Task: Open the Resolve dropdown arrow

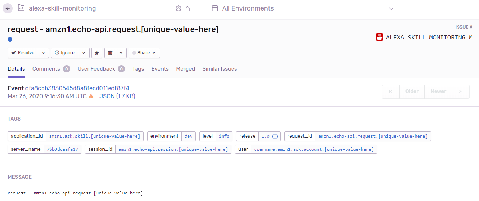Action: coord(43,53)
